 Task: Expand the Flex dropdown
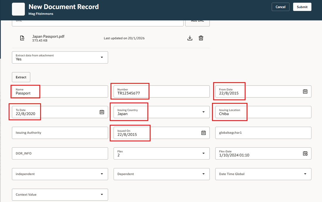click(203, 153)
